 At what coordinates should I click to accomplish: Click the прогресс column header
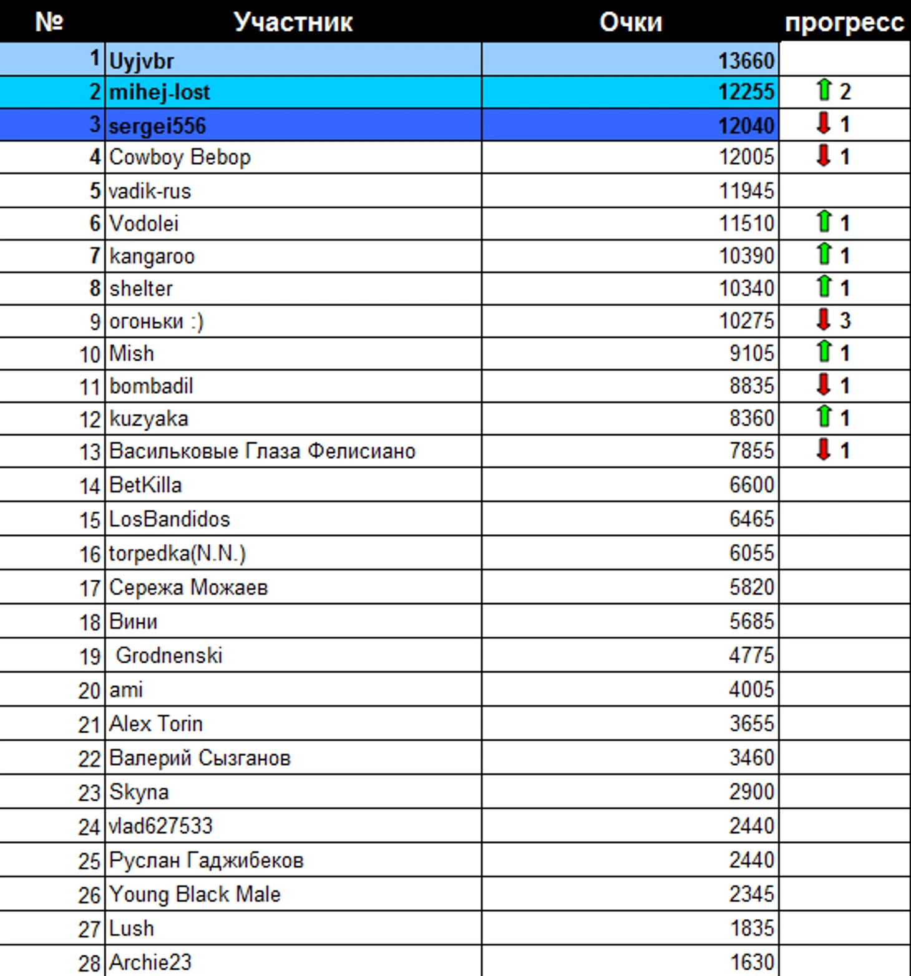(x=845, y=21)
